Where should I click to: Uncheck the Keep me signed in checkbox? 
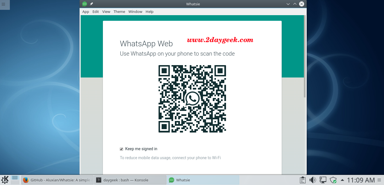click(x=121, y=149)
